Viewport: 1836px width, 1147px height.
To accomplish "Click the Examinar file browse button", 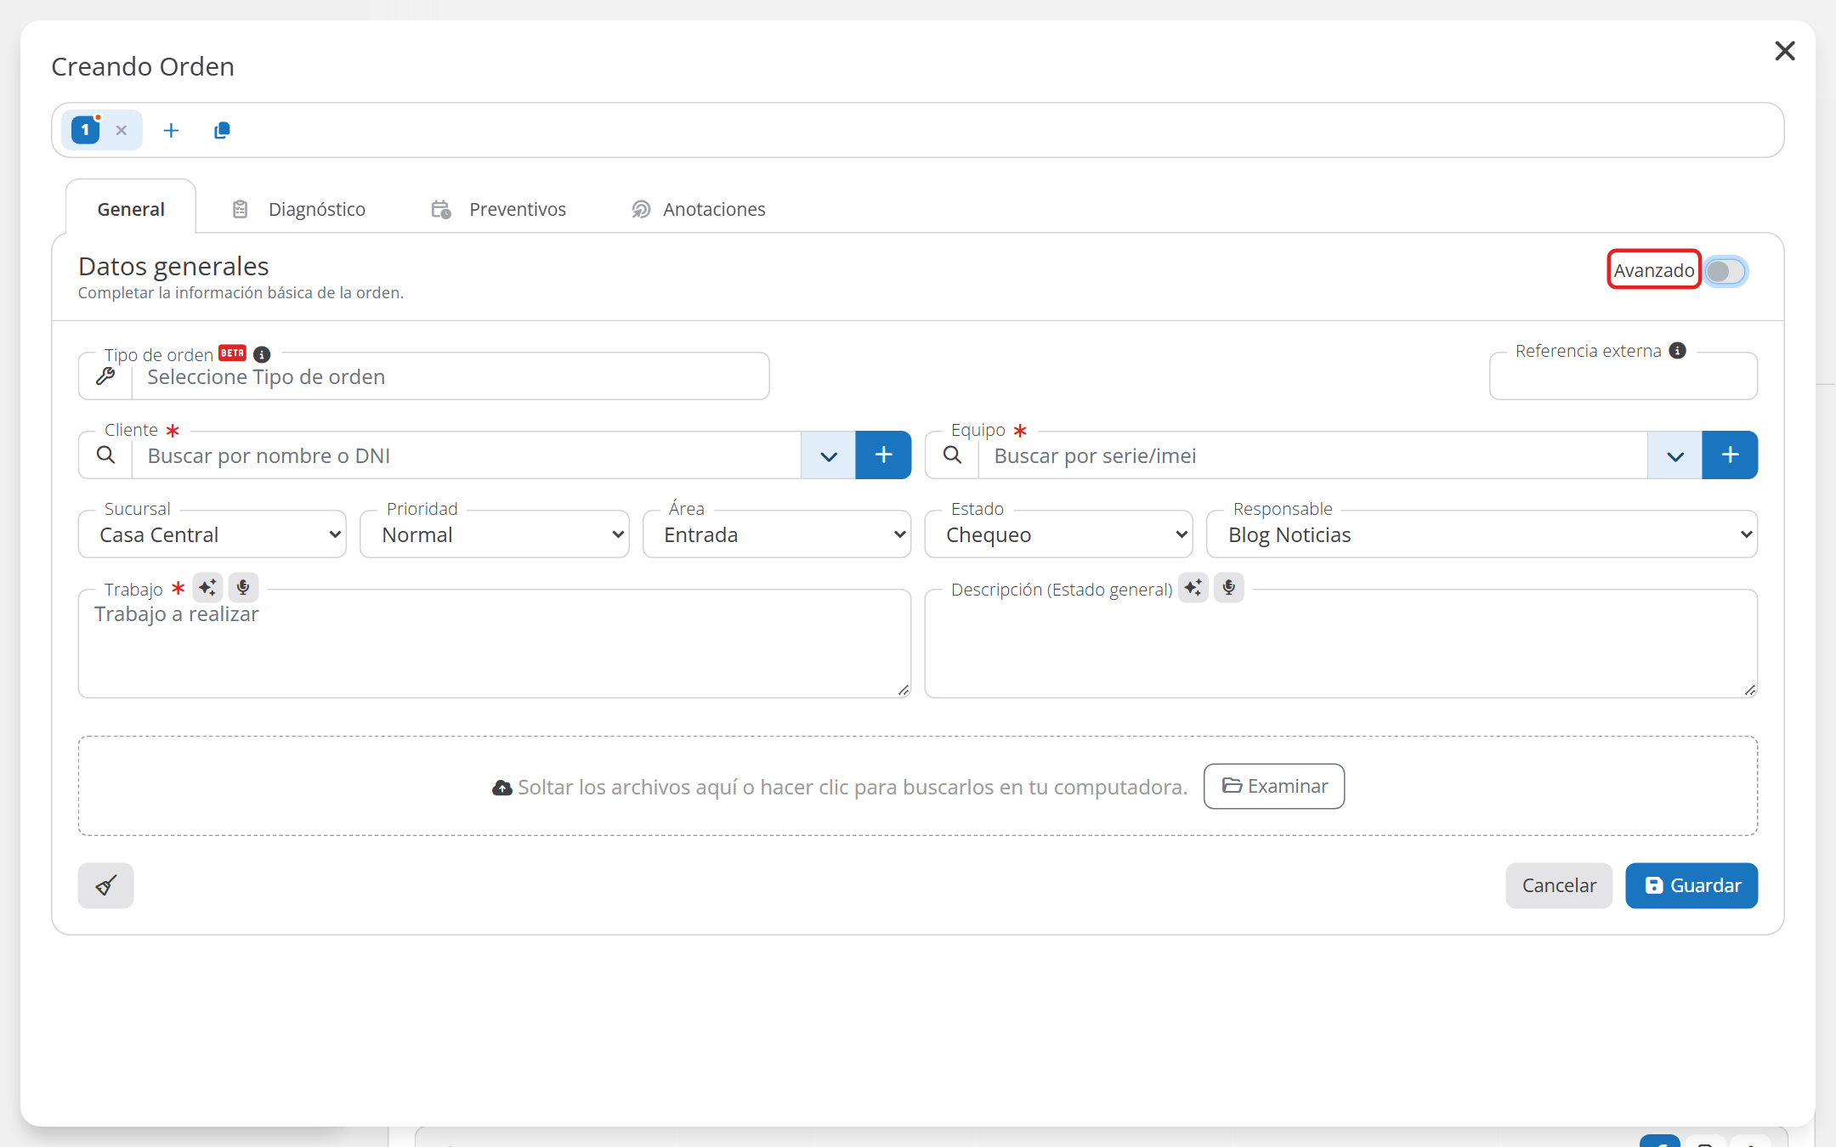I will point(1274,786).
